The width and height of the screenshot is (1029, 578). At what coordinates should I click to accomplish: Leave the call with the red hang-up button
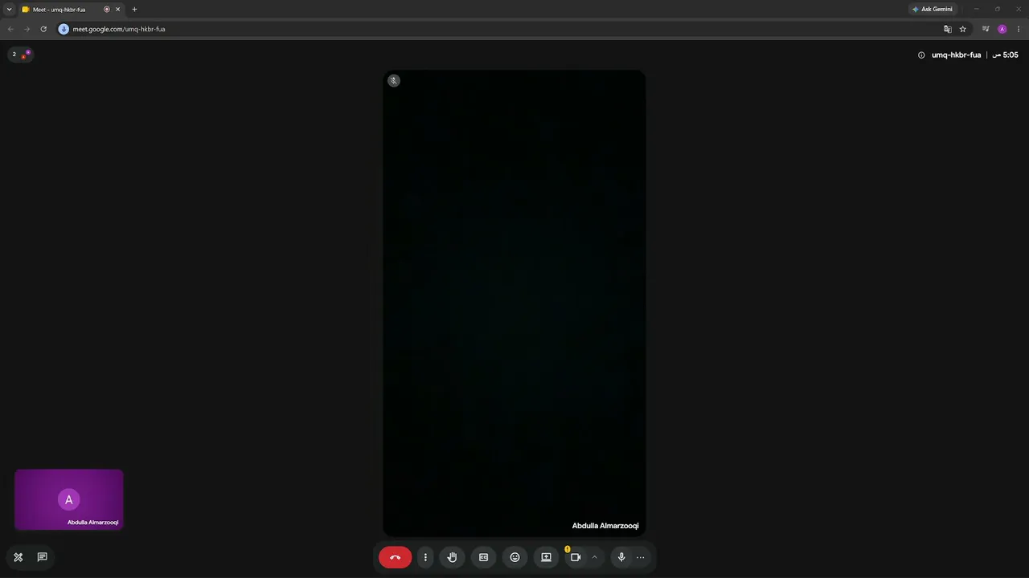[x=395, y=557]
